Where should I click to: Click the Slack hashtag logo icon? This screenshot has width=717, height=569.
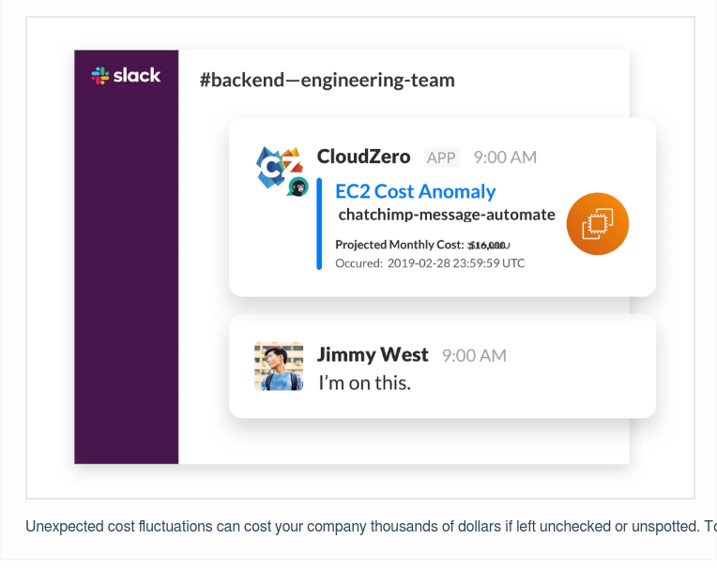[x=100, y=76]
